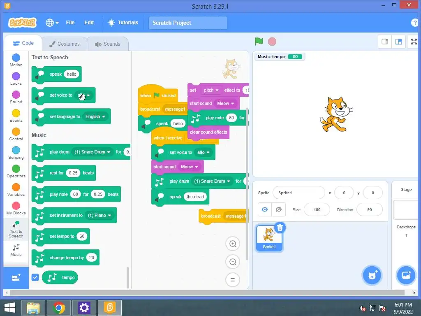Click the Scratch logo
The height and width of the screenshot is (316, 421).
(x=22, y=23)
